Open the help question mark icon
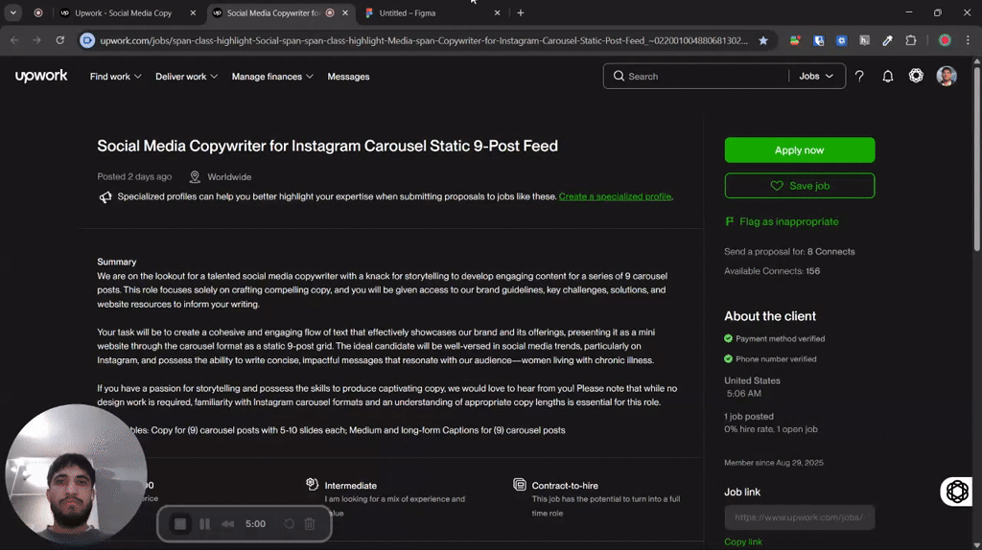Image resolution: width=982 pixels, height=550 pixels. [x=859, y=77]
